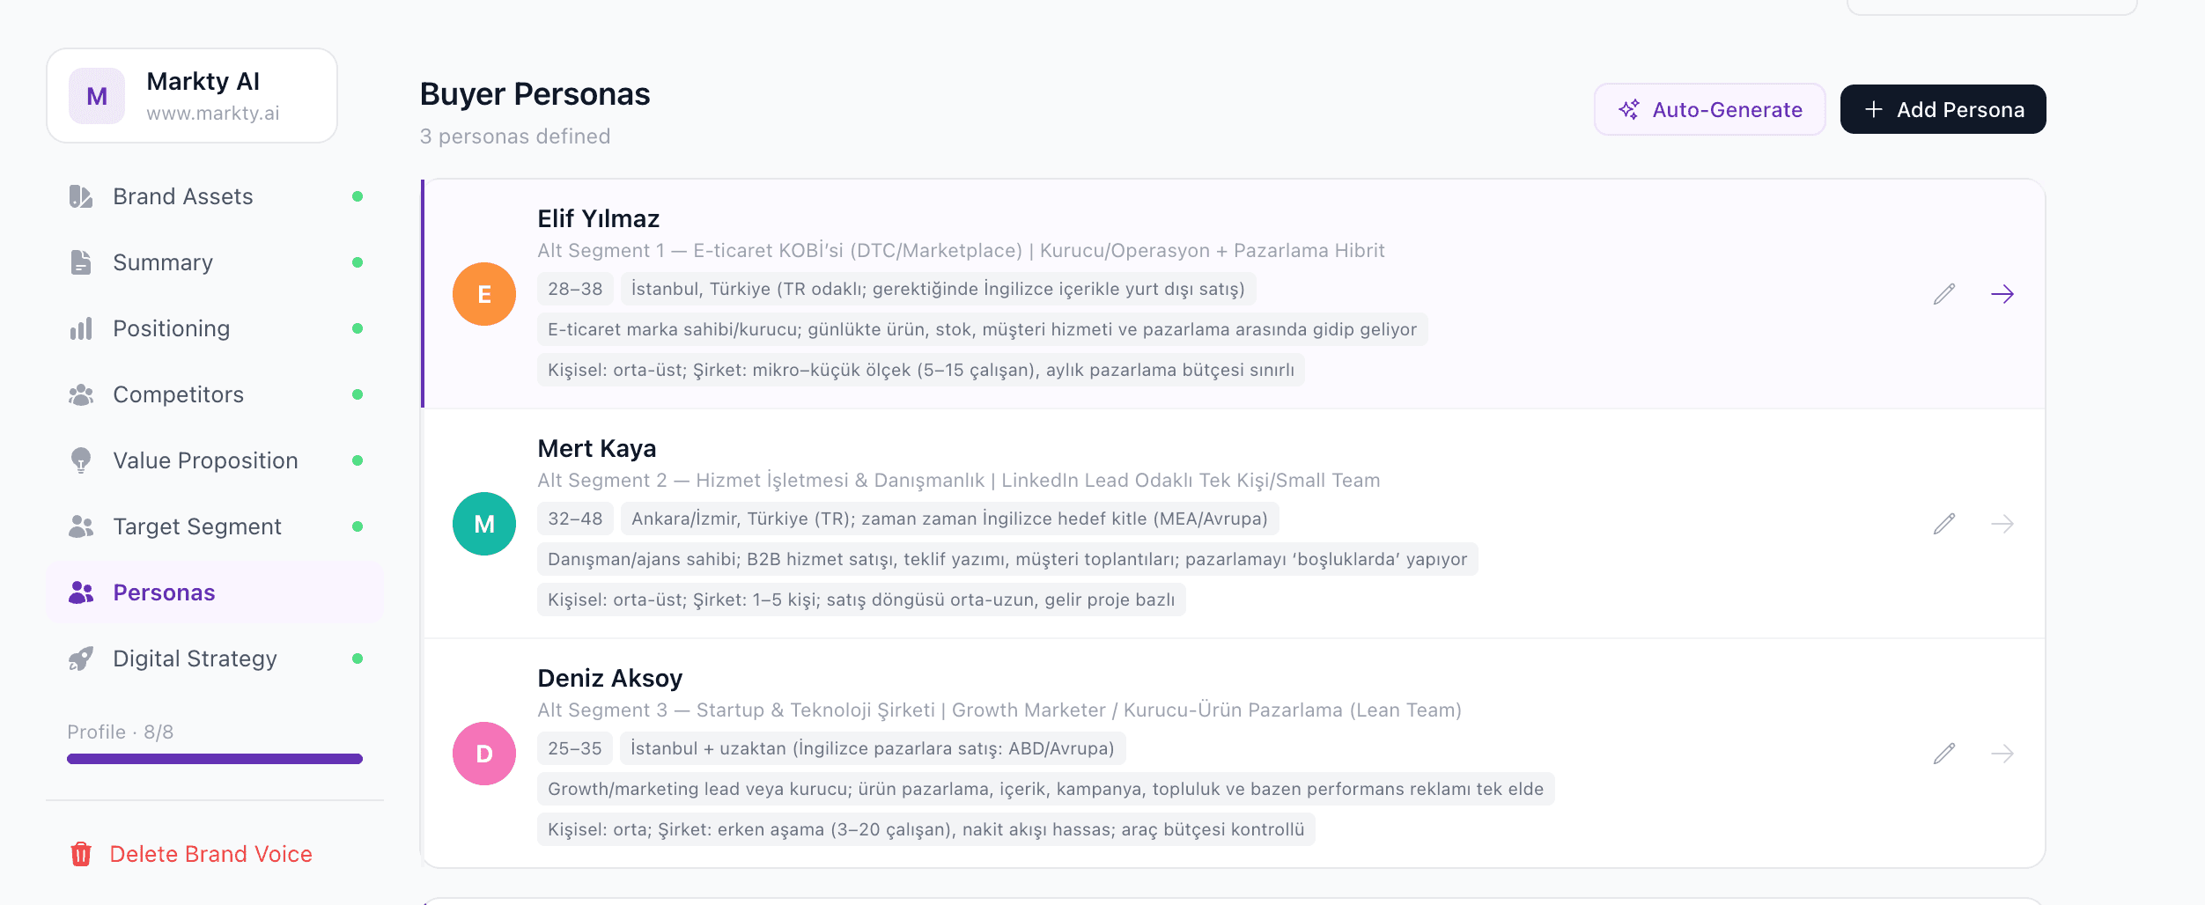Click the Markty AI logo badge
Screen dimensions: 2205x905
pos(97,96)
